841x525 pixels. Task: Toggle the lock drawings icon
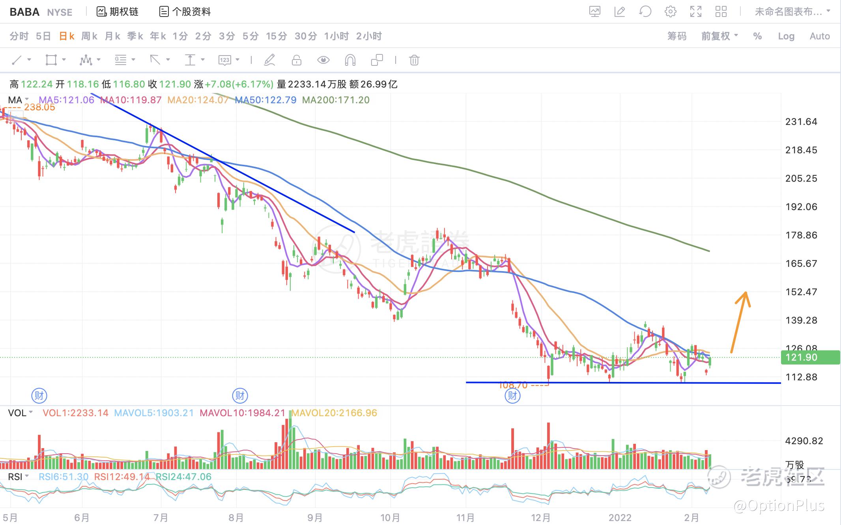(296, 60)
